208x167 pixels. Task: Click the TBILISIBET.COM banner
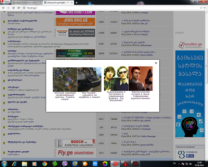pos(76,13)
